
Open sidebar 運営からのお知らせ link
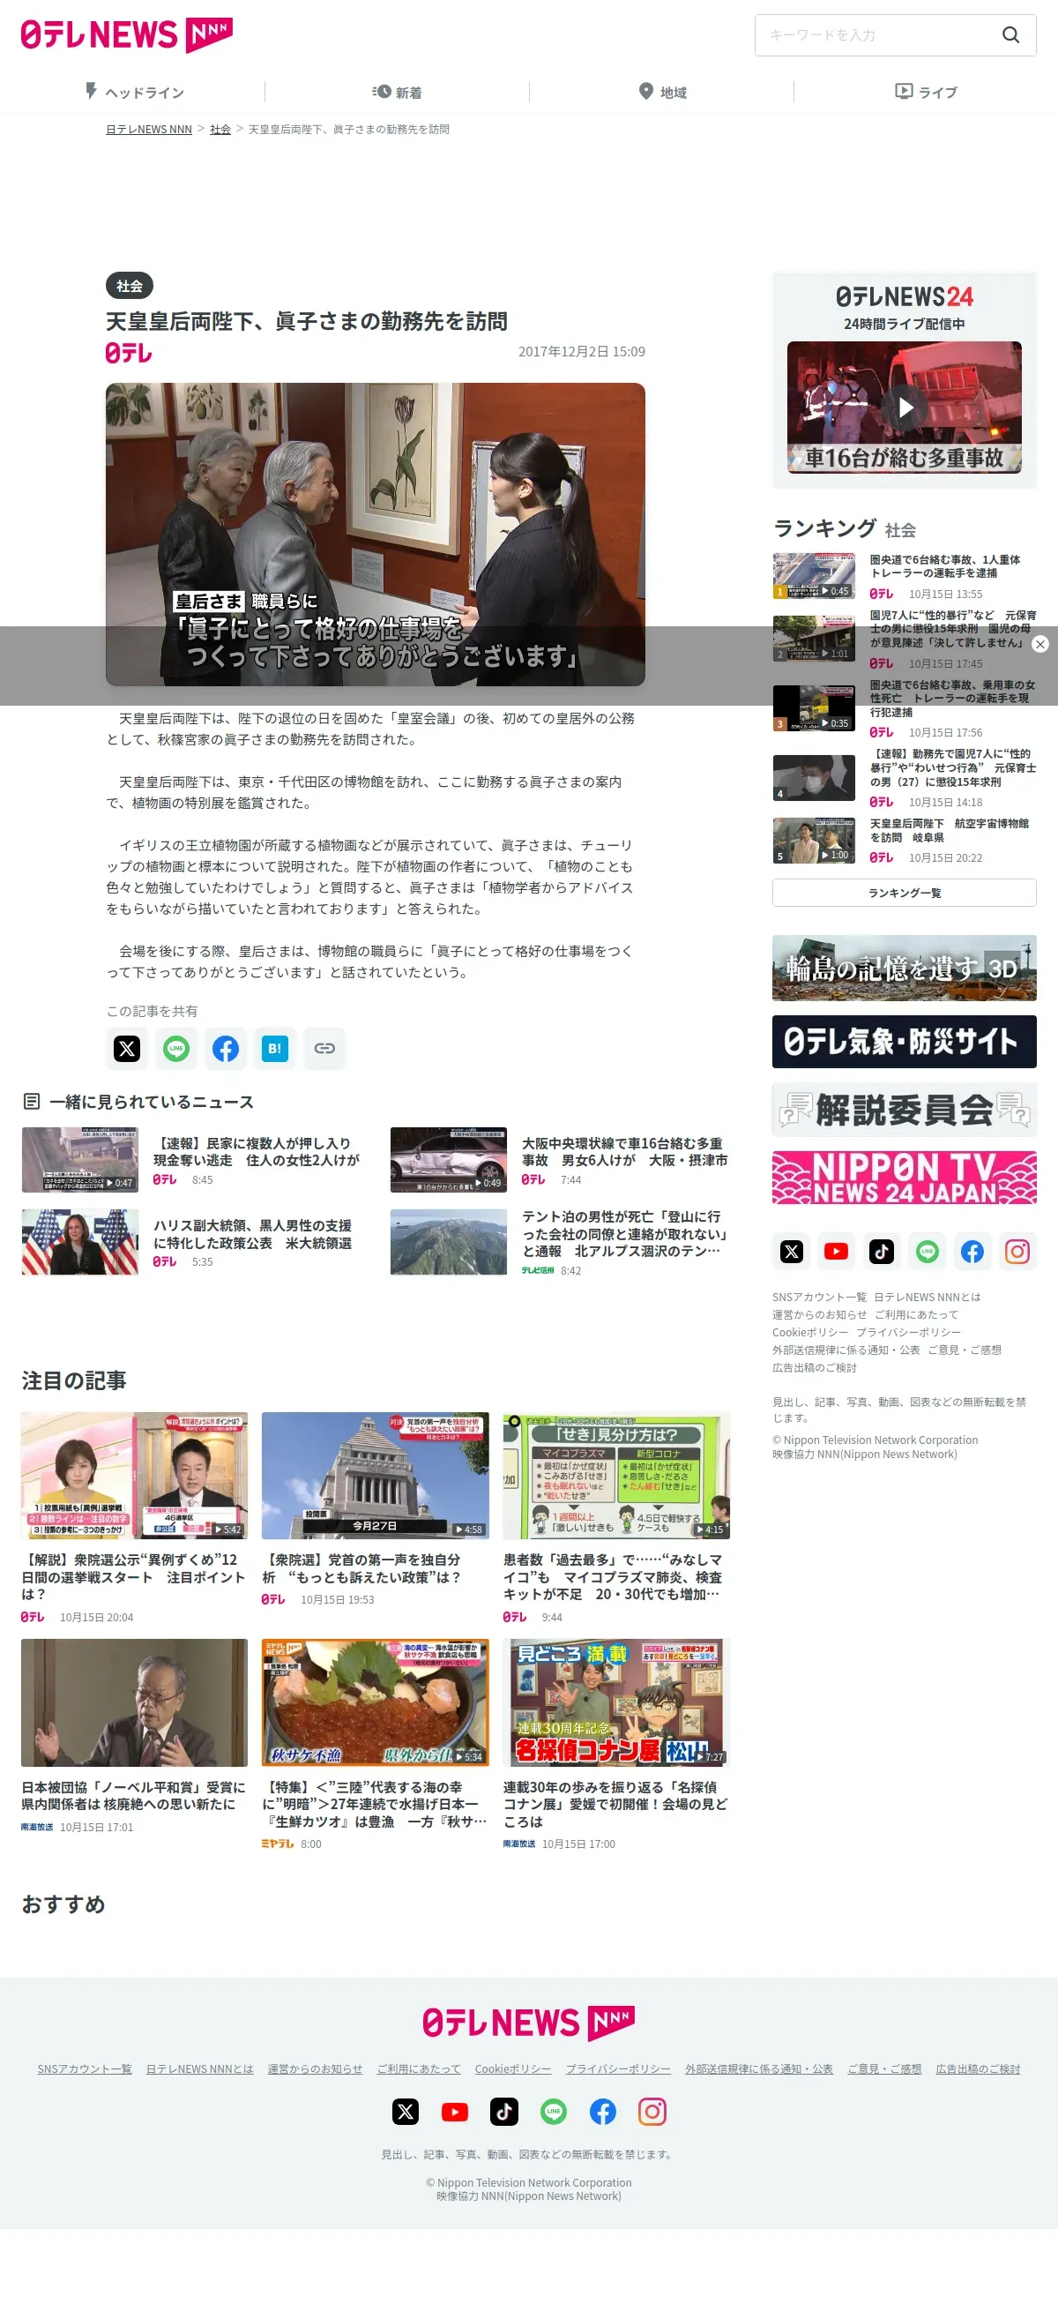point(819,1315)
